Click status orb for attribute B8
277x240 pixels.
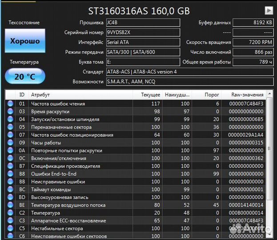pyautogui.click(x=10, y=174)
